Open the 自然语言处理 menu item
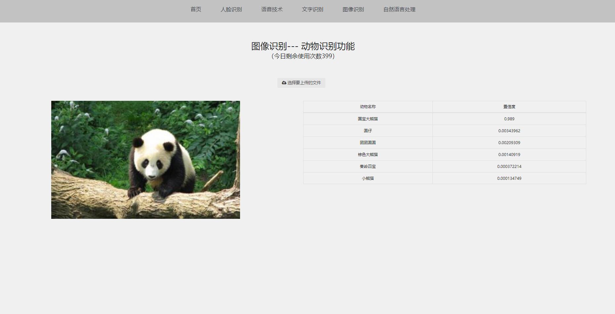 399,10
